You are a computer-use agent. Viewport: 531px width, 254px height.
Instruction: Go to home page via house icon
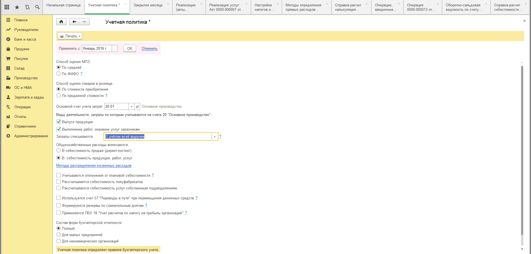pos(61,22)
